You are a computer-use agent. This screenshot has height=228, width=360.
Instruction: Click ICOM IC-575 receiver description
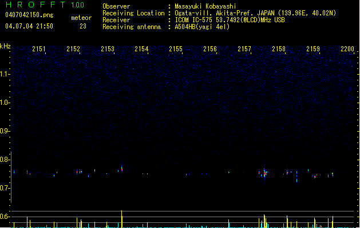[x=230, y=20]
